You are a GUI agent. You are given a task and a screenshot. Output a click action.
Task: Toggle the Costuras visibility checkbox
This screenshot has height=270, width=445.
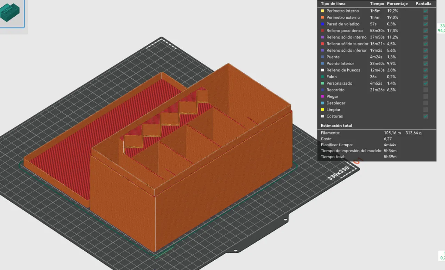click(425, 116)
